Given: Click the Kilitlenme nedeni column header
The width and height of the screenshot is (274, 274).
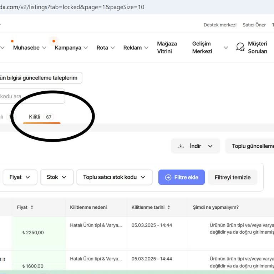Looking at the screenshot, I should point(88,207).
